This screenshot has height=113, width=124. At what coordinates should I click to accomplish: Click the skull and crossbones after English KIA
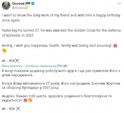pos(17,61)
